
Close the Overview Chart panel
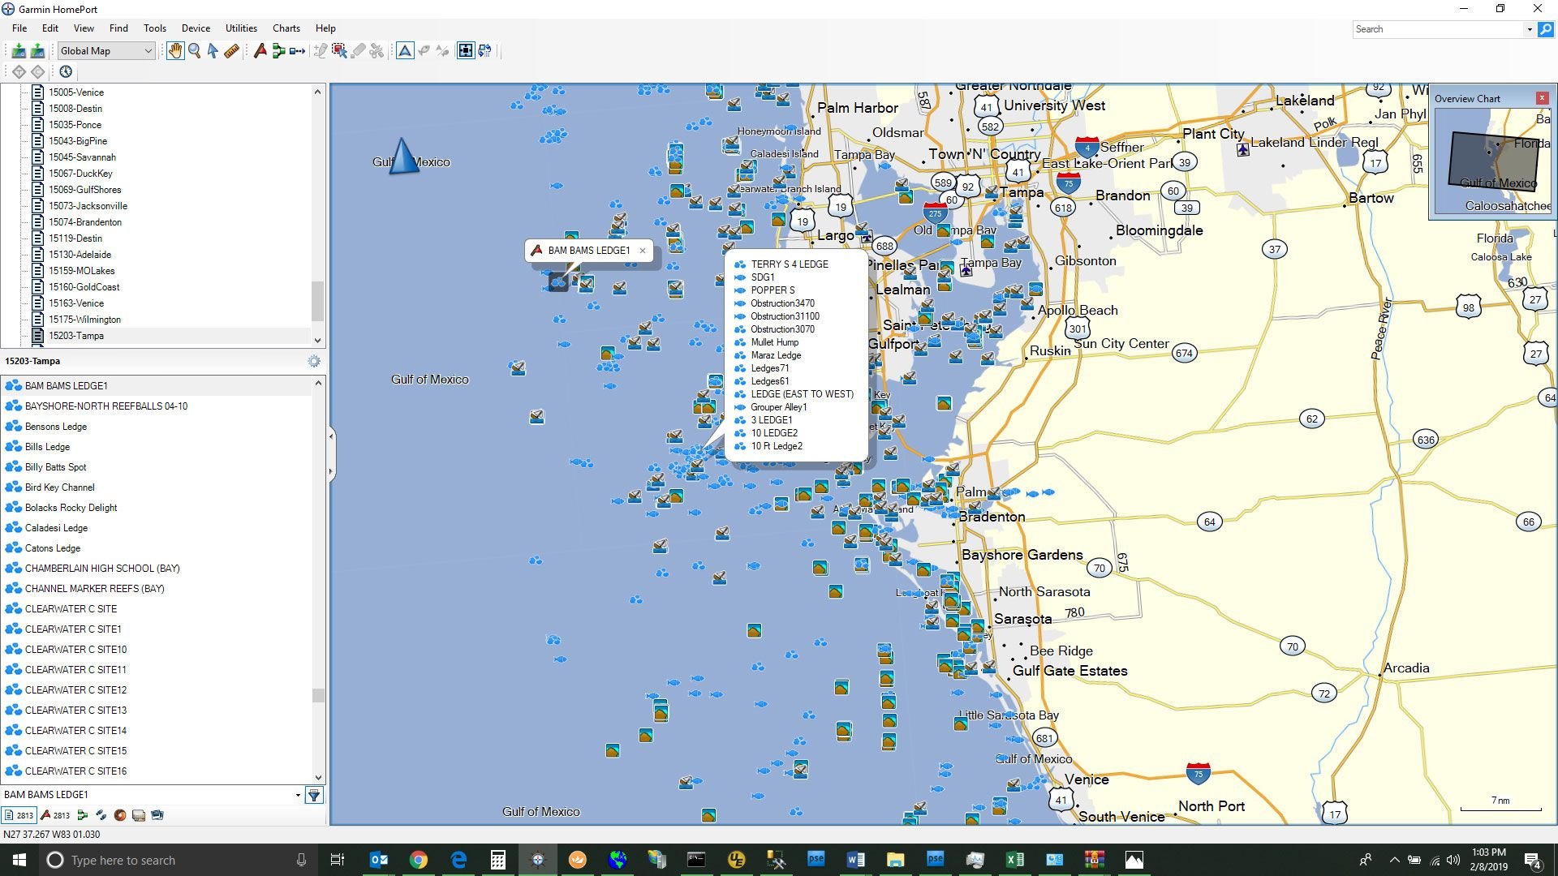[1542, 98]
